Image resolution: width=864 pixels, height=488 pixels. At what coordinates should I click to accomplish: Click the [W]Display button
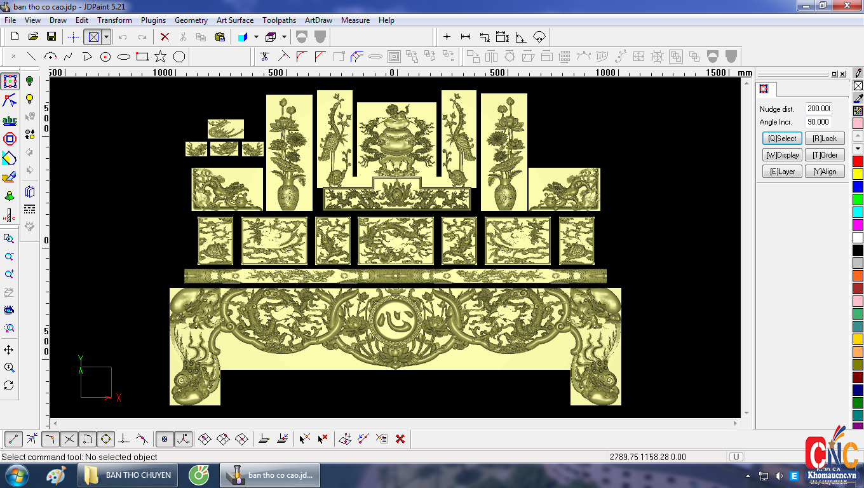(x=782, y=155)
